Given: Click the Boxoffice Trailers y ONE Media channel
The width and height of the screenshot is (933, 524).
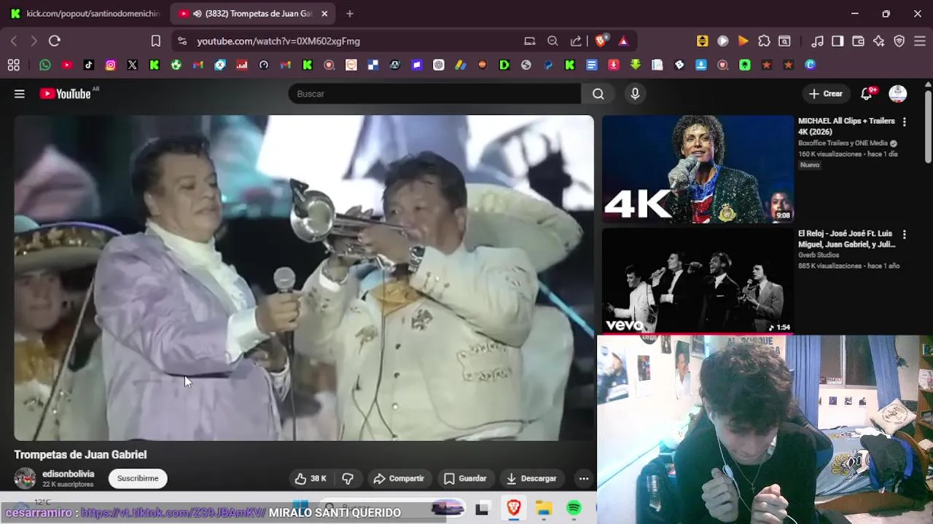Looking at the screenshot, I should (x=843, y=143).
